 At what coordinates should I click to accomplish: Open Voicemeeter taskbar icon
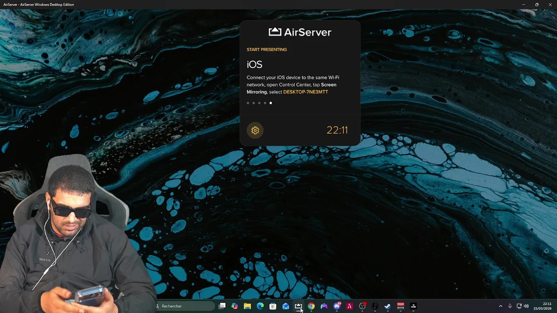[x=400, y=306]
